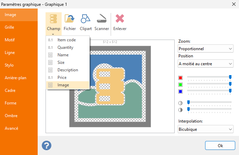Adjust the blue channel slider handle

[x=230, y=91]
